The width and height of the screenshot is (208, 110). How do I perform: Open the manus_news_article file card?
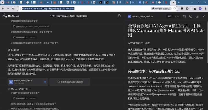pyautogui.click(x=28, y=82)
